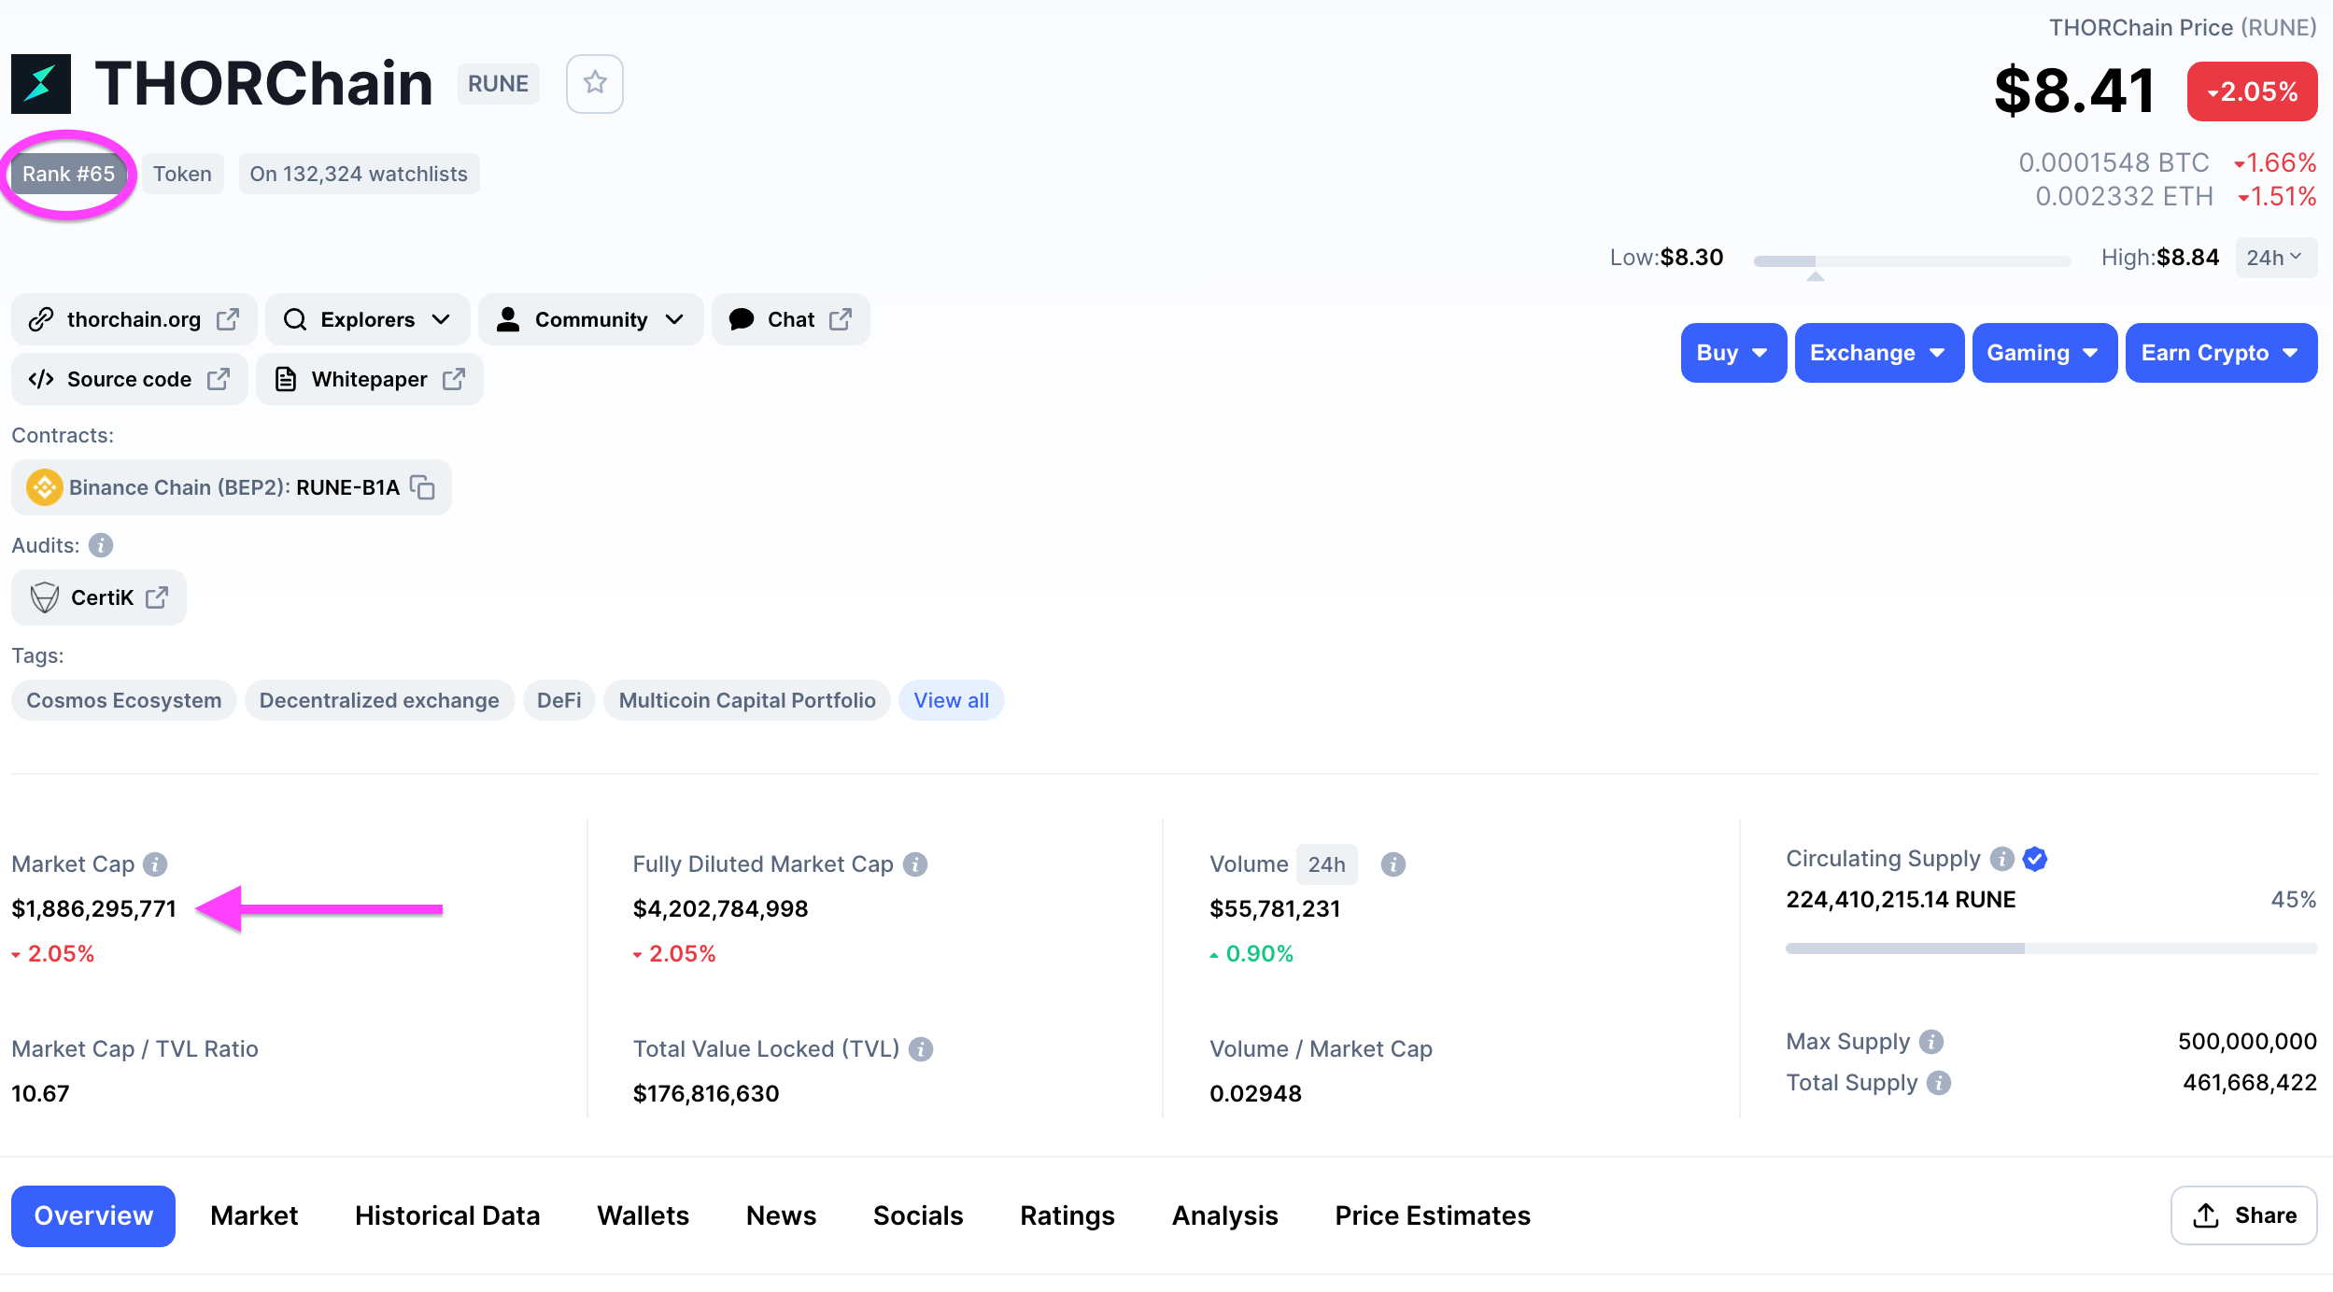Switch to the Analysis tab
Viewport: 2333px width, 1292px height.
1224,1216
